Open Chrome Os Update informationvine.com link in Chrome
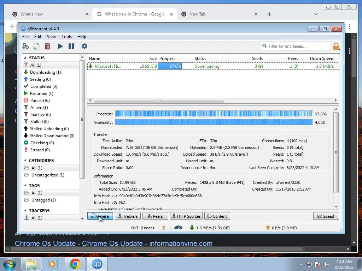 pos(113,243)
